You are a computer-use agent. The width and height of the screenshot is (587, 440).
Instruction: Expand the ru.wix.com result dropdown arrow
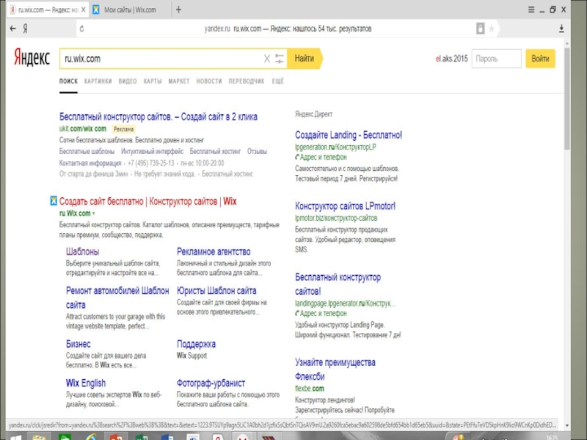point(94,213)
